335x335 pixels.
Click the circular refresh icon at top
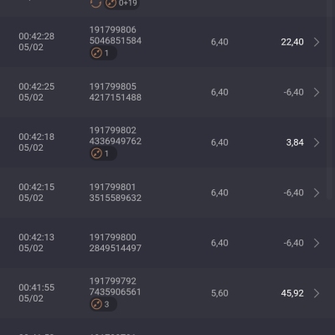point(95,3)
